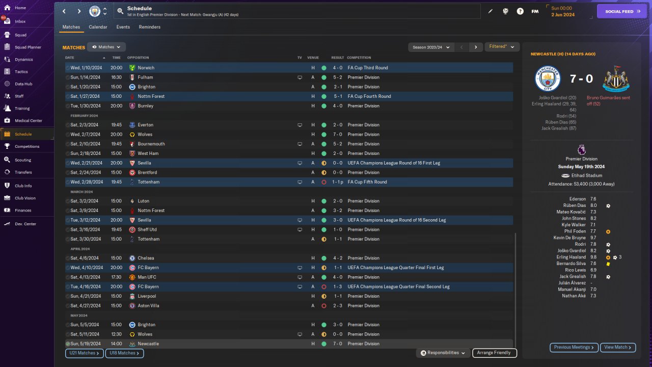Open the Finances screen

tap(23, 211)
